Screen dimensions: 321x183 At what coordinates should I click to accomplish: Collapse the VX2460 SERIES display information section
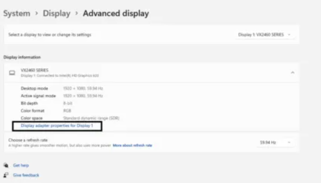293,72
